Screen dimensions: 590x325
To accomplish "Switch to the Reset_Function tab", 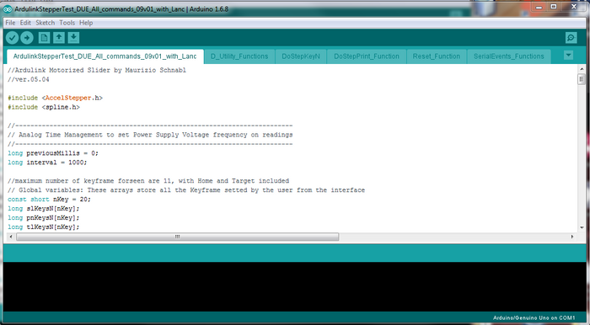I will pos(436,56).
